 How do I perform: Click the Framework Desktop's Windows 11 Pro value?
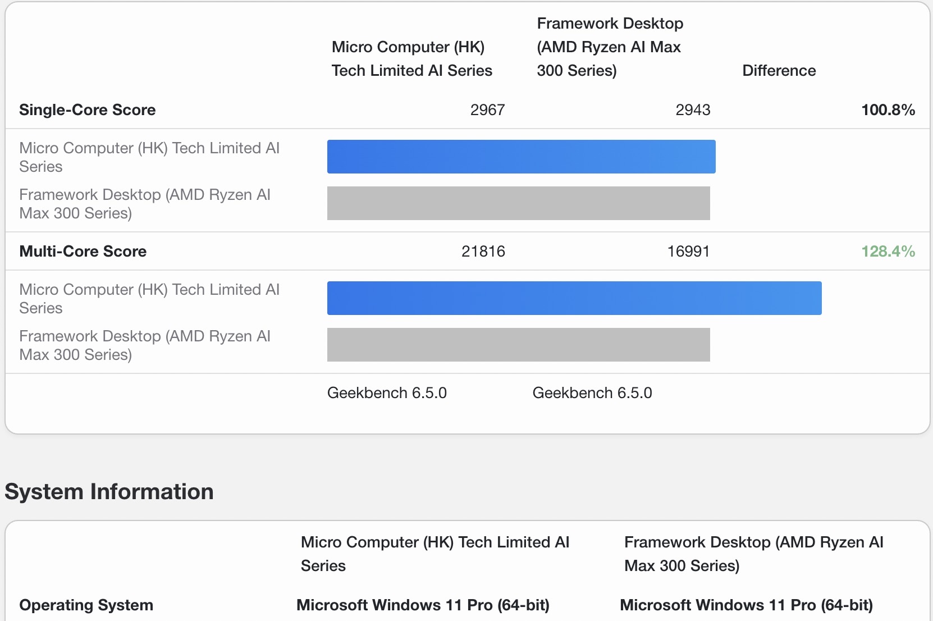(x=746, y=605)
